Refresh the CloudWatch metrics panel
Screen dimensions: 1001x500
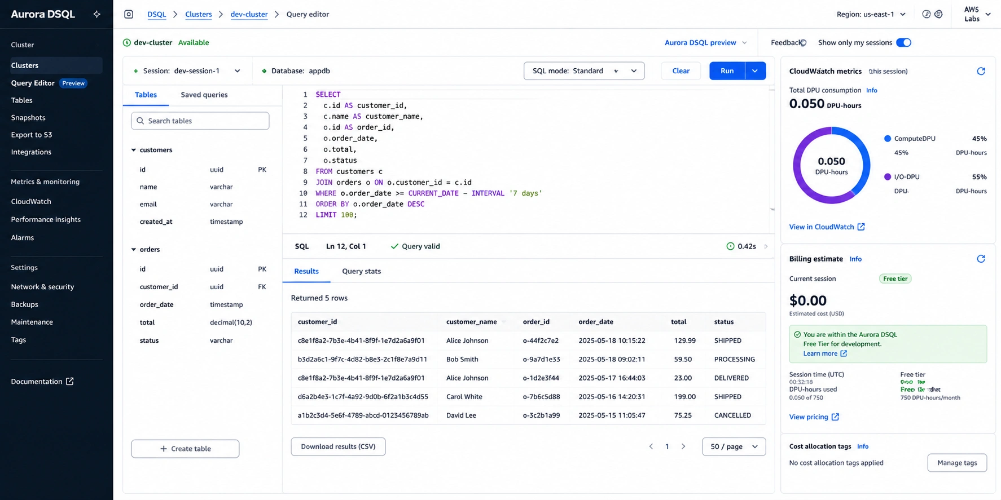coord(981,71)
